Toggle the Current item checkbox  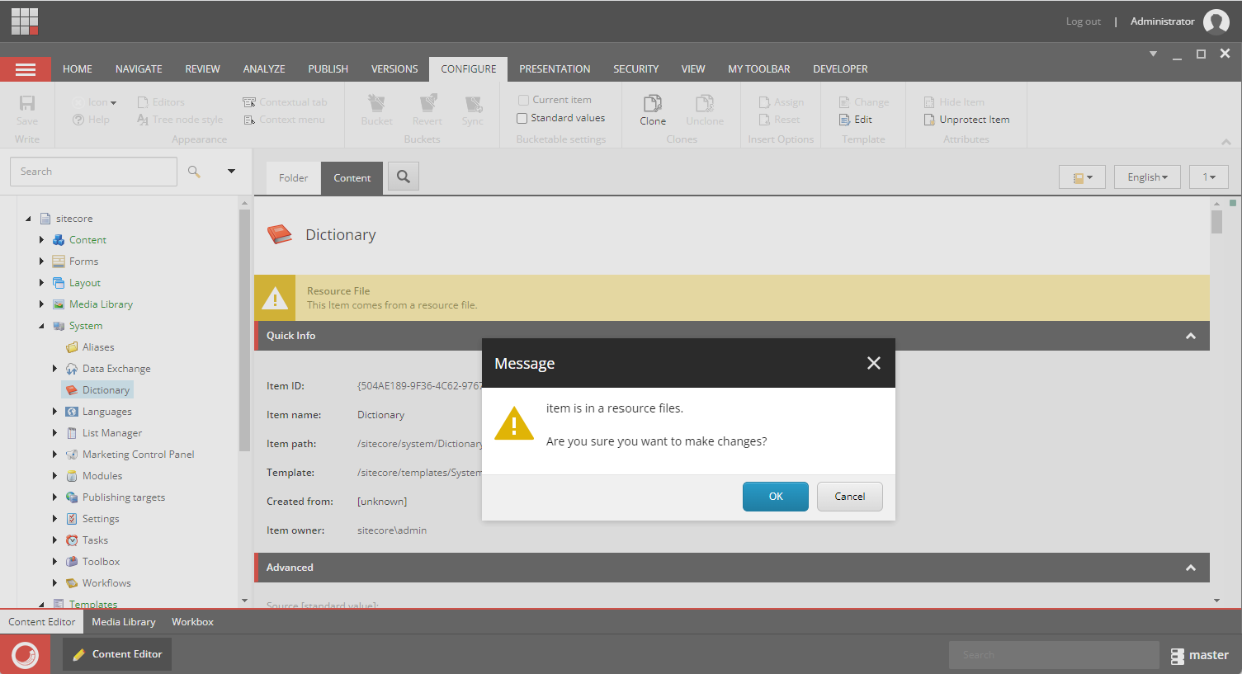click(x=523, y=100)
